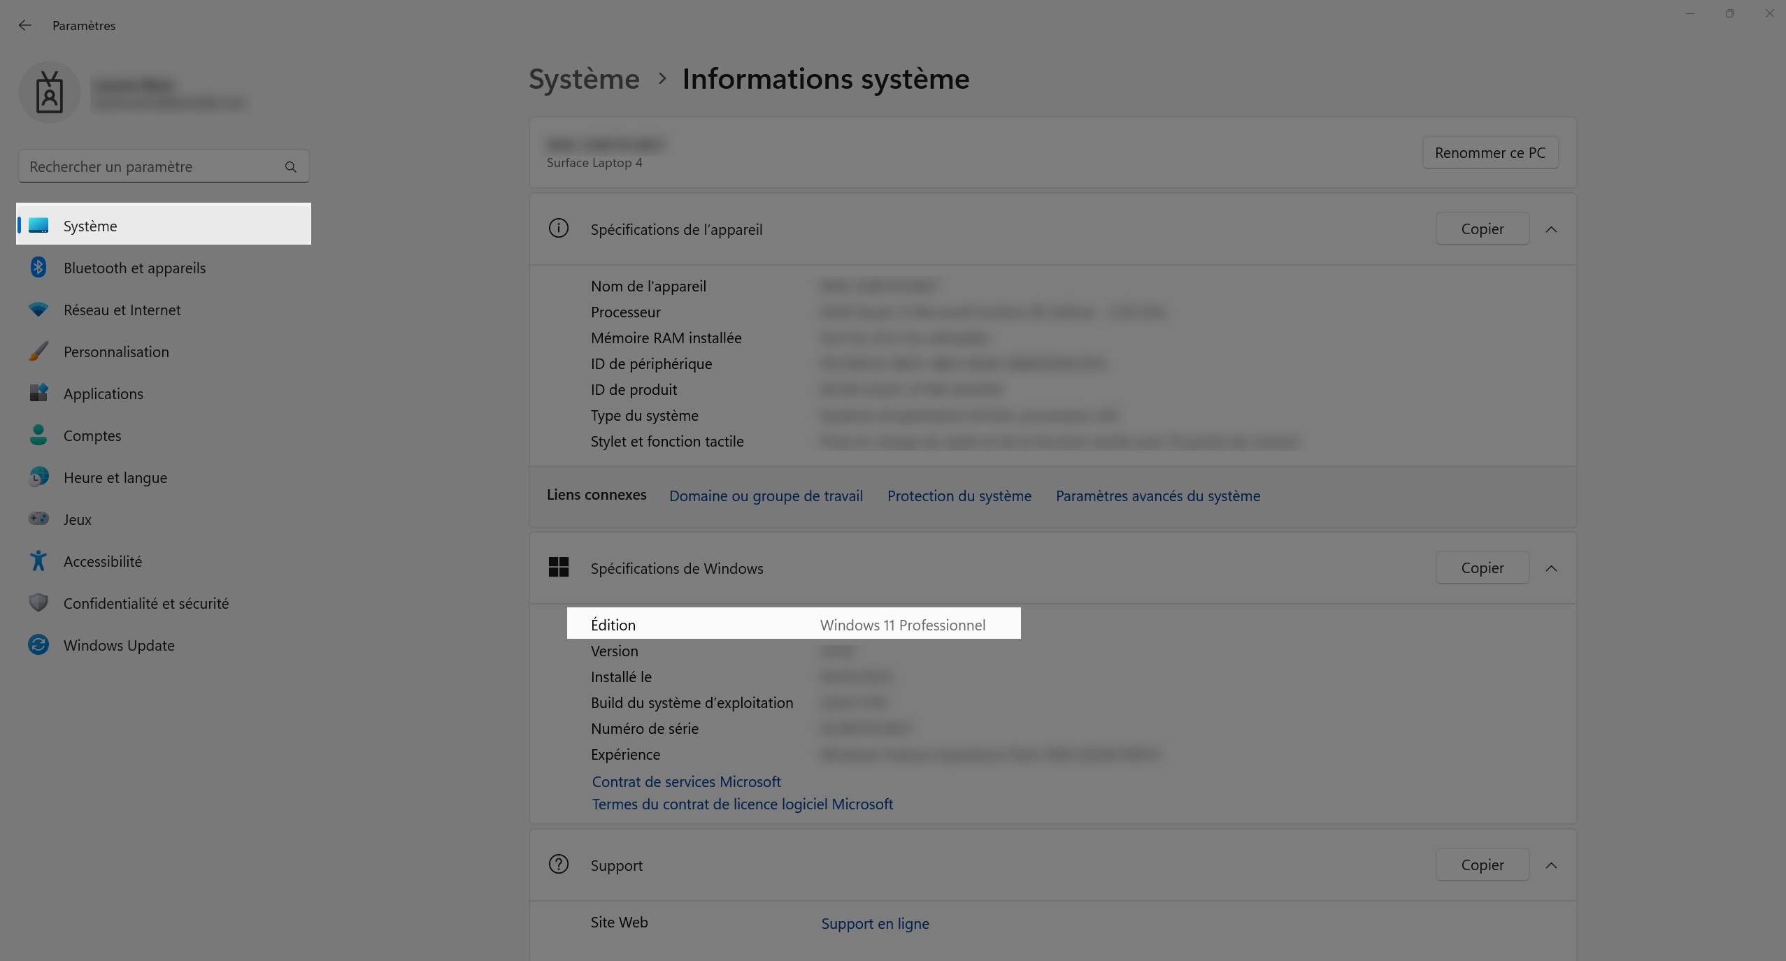Screen dimensions: 1786x961
Task: Click the Expérience label
Action: click(625, 754)
